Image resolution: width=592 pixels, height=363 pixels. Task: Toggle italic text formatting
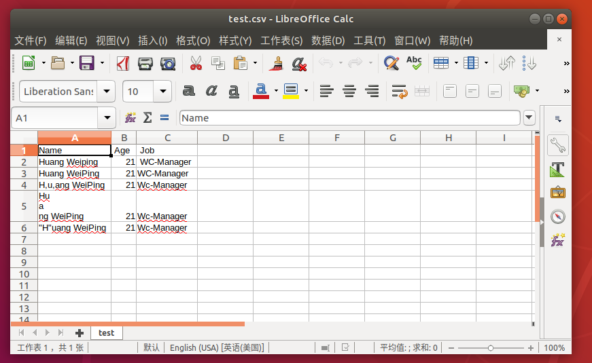[211, 91]
